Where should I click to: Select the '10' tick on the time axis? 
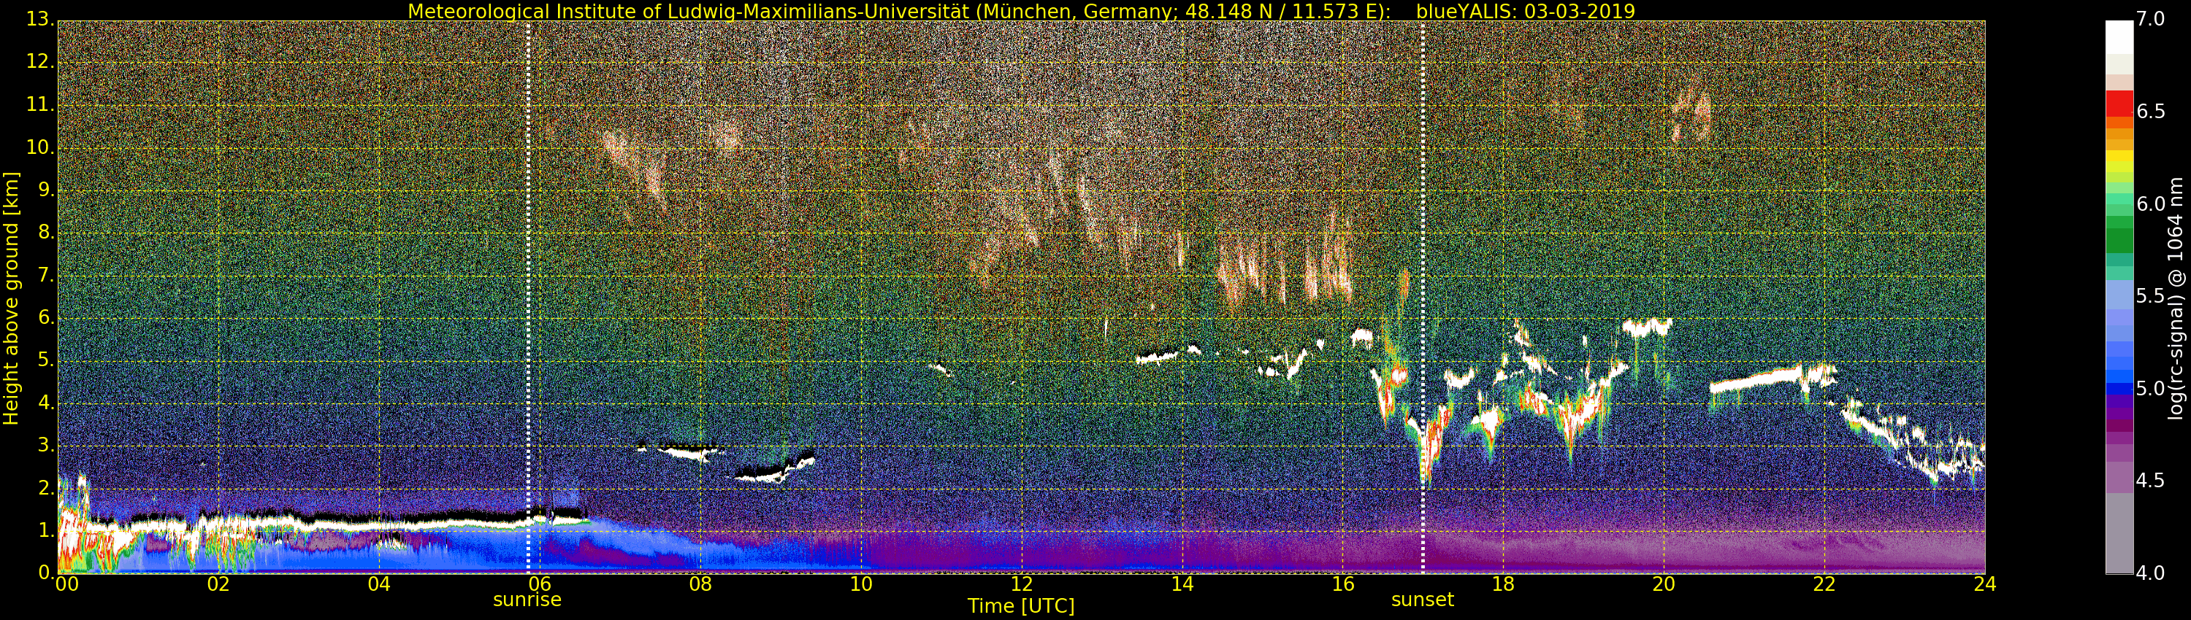tap(861, 584)
